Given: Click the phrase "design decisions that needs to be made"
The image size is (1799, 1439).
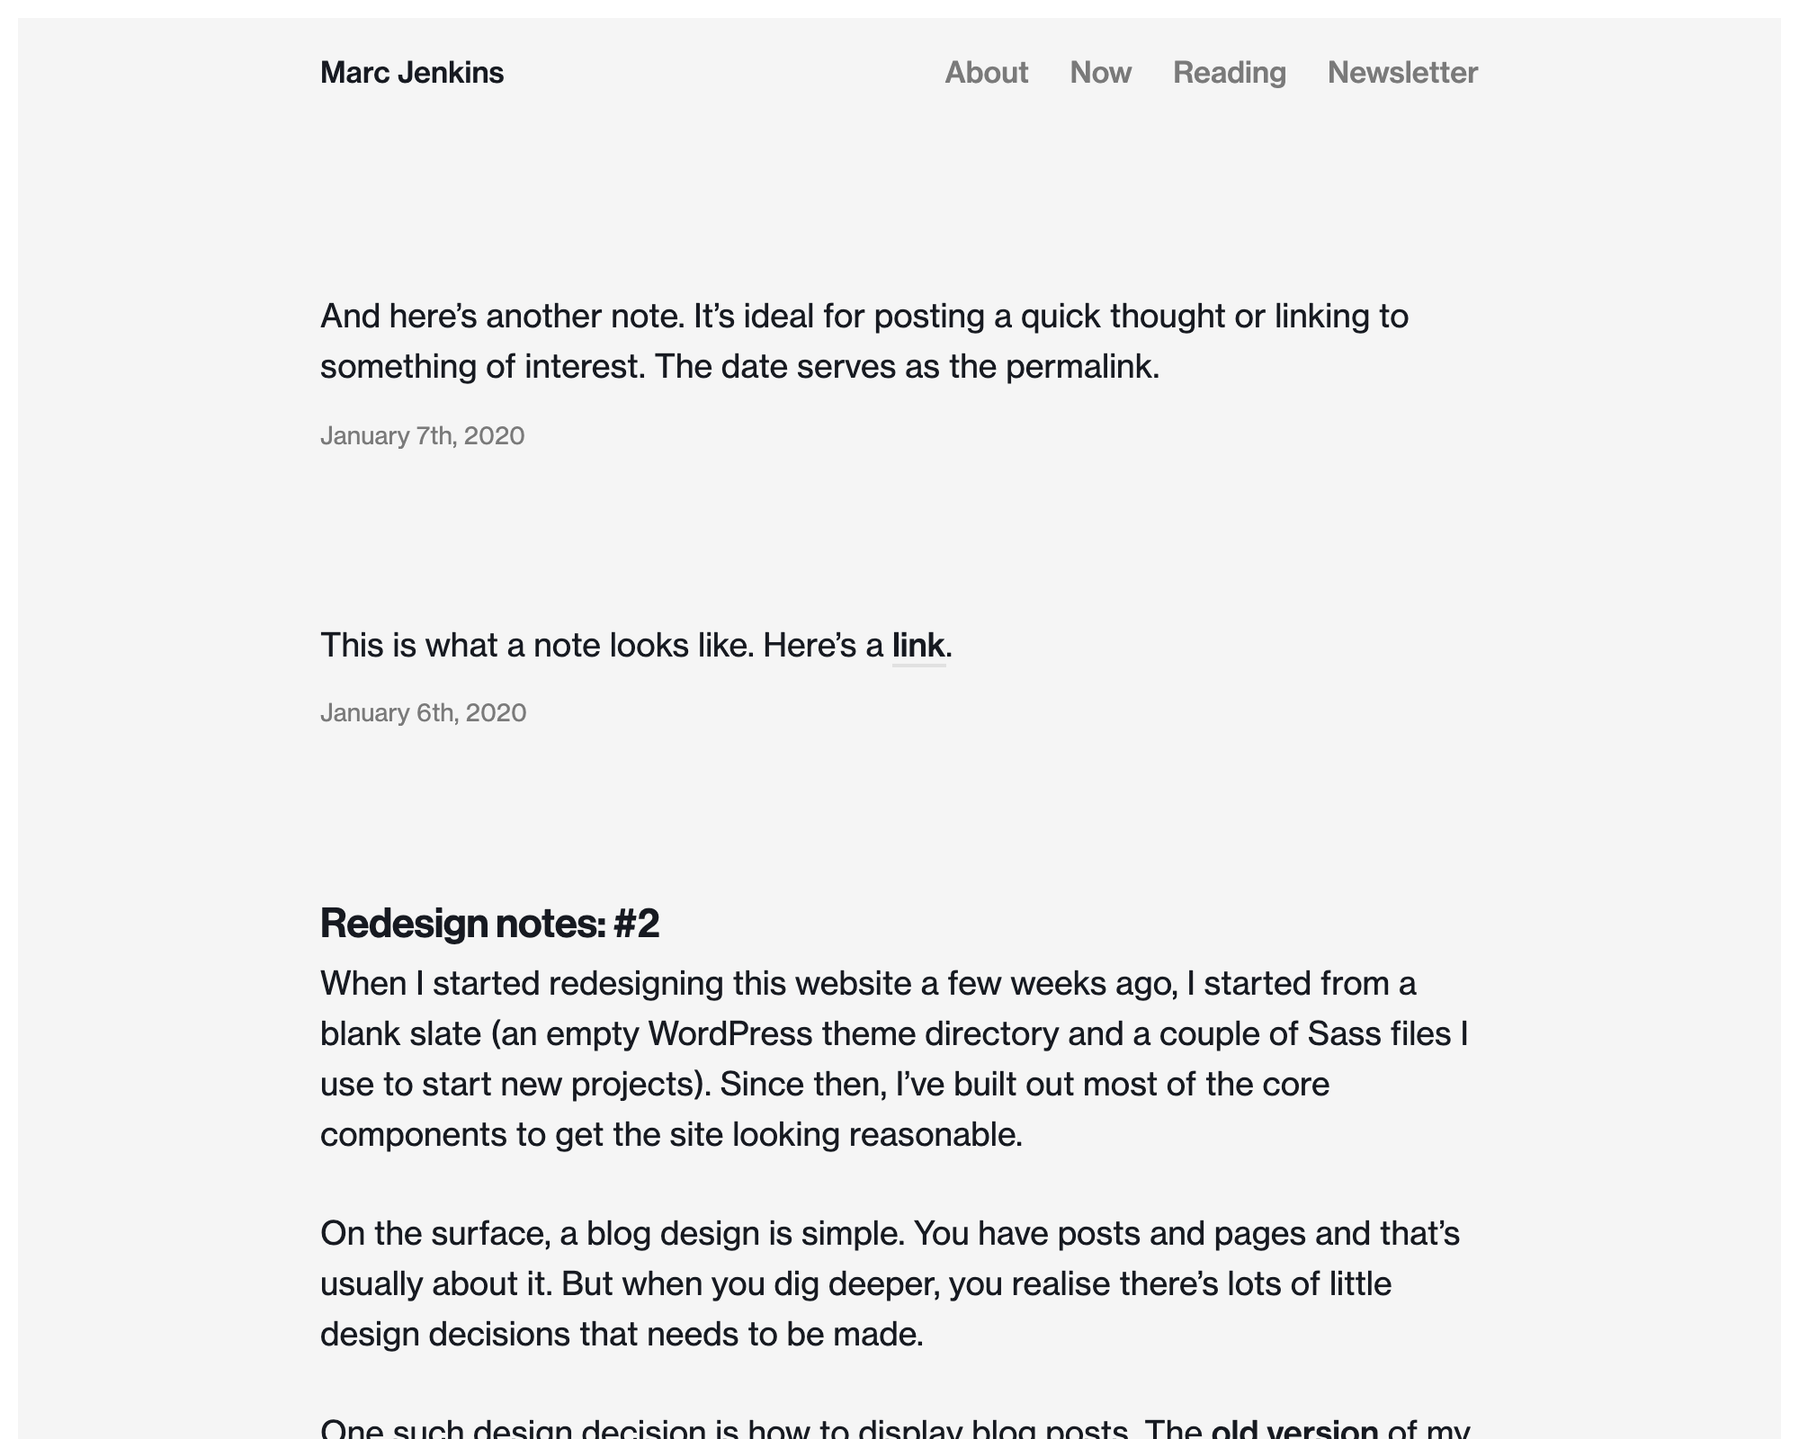Looking at the screenshot, I should coord(621,1335).
